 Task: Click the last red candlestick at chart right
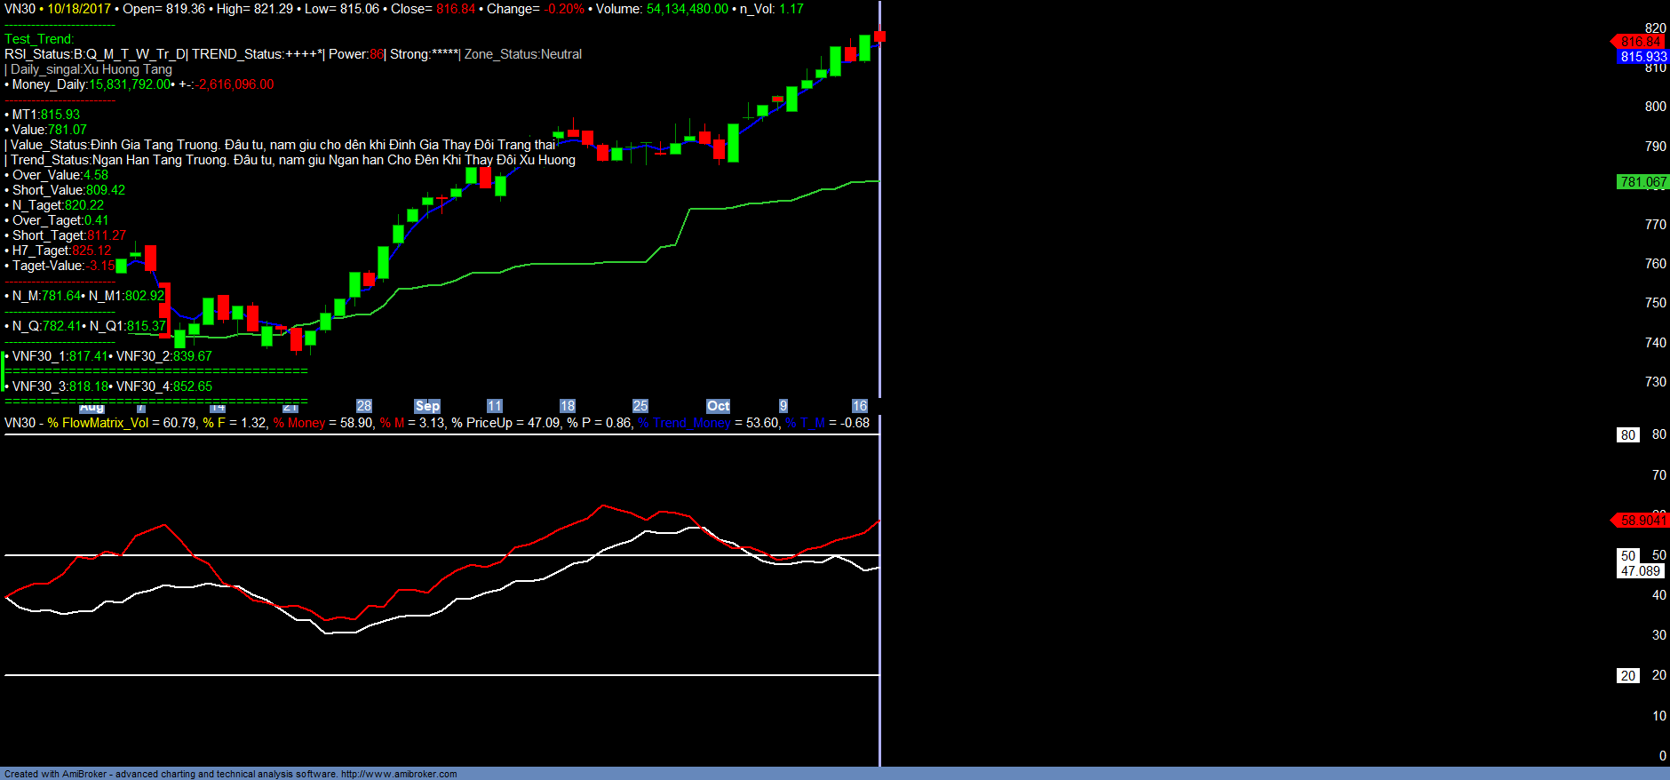point(879,36)
